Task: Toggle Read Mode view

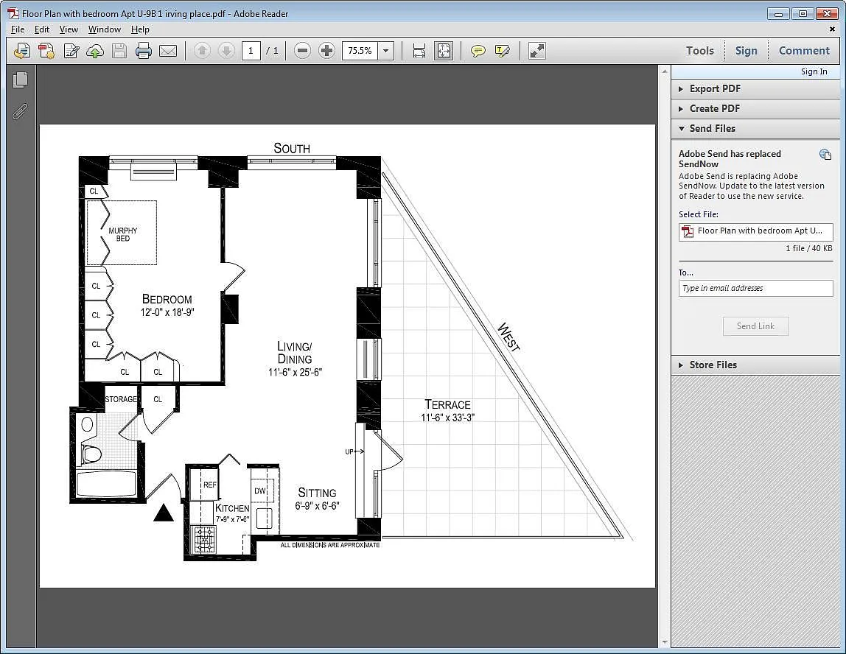Action: (x=537, y=51)
